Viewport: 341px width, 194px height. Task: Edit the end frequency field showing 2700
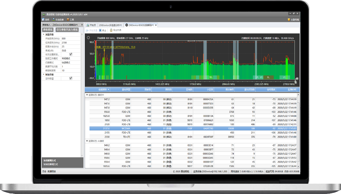coord(71,43)
